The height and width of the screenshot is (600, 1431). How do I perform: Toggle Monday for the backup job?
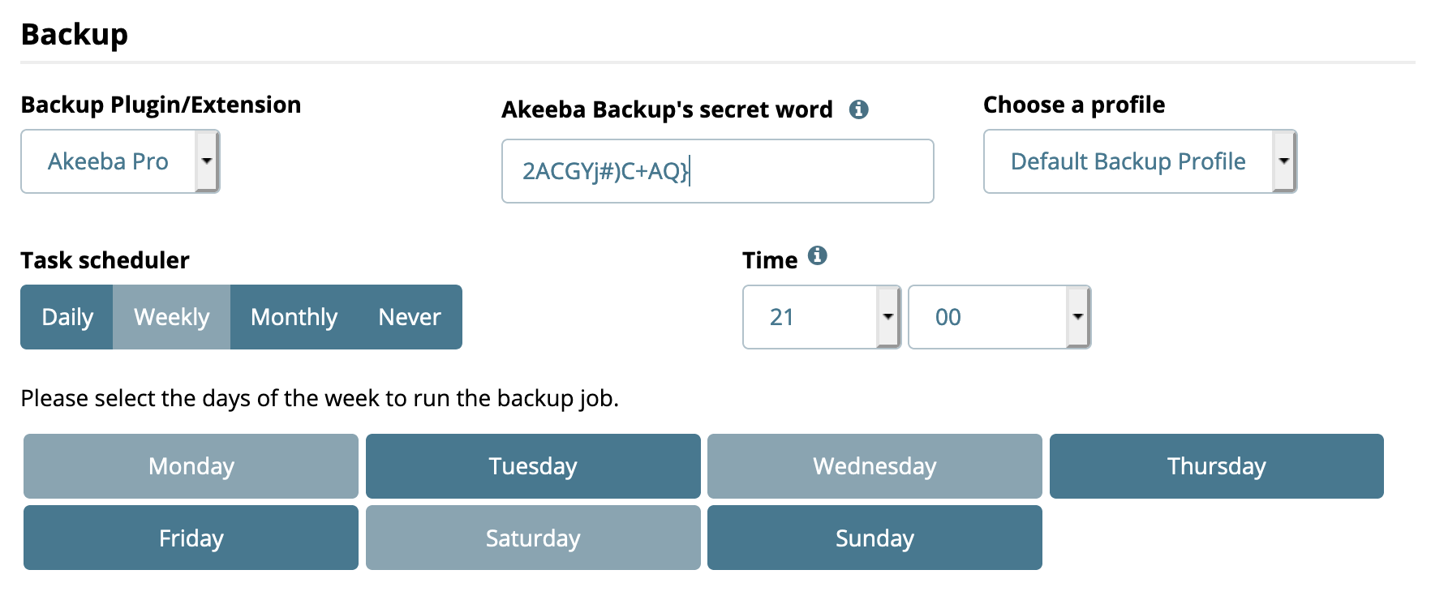(x=191, y=466)
